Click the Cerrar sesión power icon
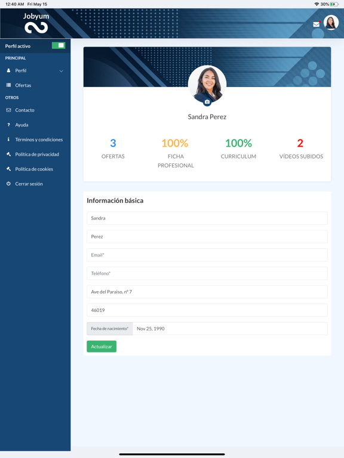This screenshot has width=344, height=458. [8, 184]
